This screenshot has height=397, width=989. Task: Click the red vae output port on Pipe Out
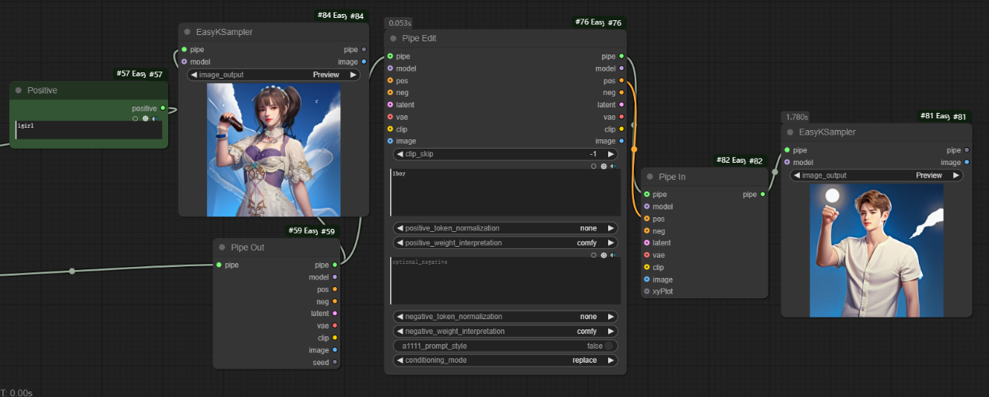pyautogui.click(x=335, y=325)
